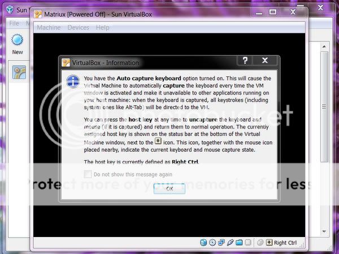Click the blue information icon in dialog
The image size is (339, 254).
[73, 81]
